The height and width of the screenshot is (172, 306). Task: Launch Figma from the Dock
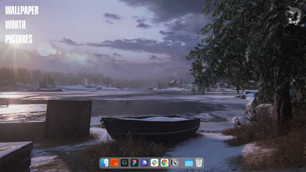point(134,162)
